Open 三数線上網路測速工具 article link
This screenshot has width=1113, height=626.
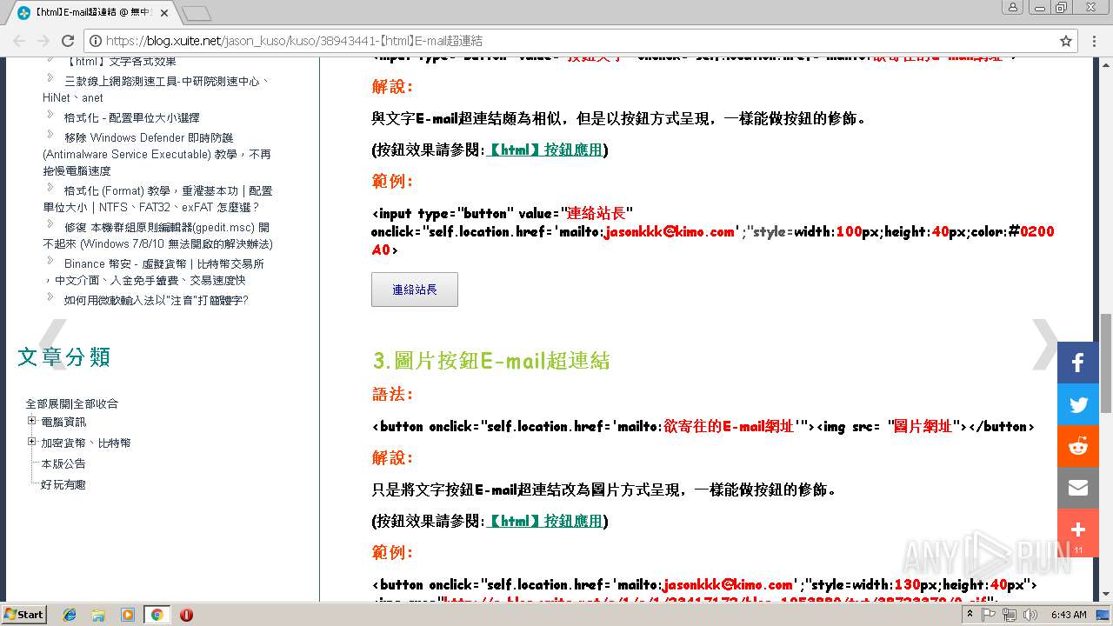pyautogui.click(x=156, y=90)
